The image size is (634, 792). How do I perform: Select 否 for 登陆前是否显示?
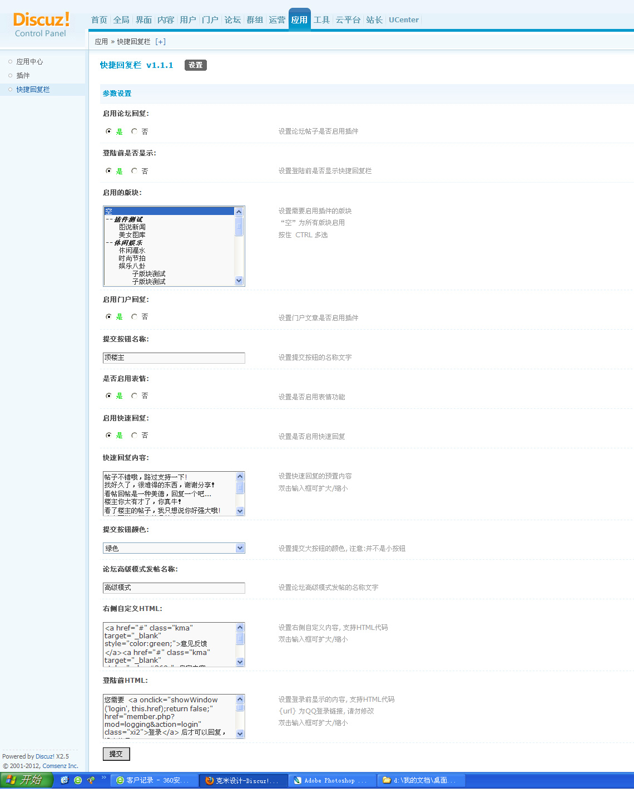(x=134, y=171)
